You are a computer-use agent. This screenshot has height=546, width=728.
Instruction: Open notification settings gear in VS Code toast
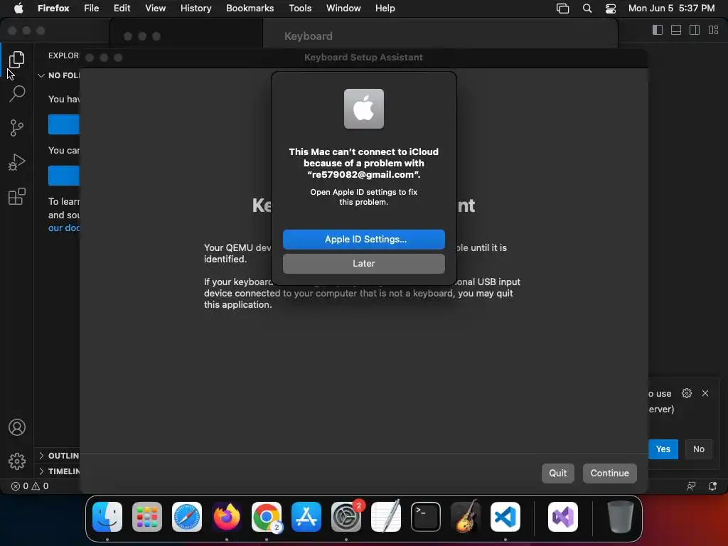tap(687, 393)
